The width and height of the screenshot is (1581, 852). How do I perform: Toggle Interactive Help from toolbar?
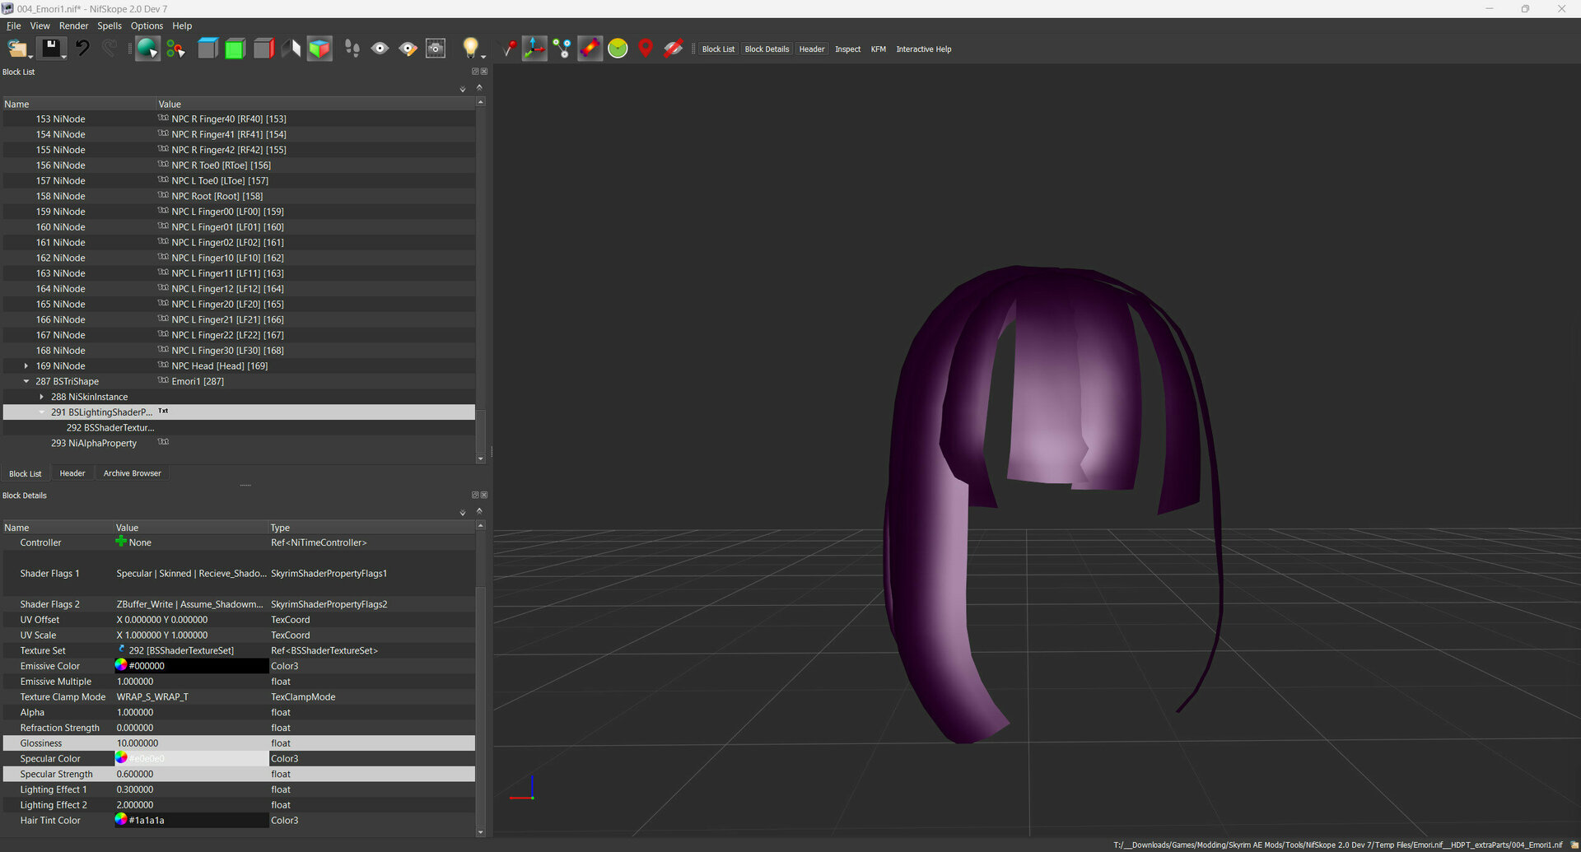pyautogui.click(x=923, y=49)
